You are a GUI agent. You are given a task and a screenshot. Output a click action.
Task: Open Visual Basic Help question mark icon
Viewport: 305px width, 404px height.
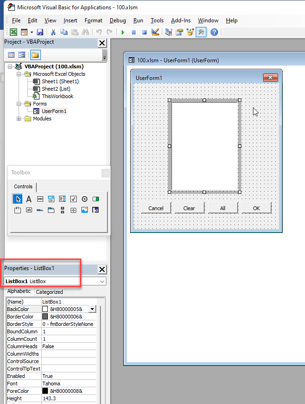tap(214, 32)
